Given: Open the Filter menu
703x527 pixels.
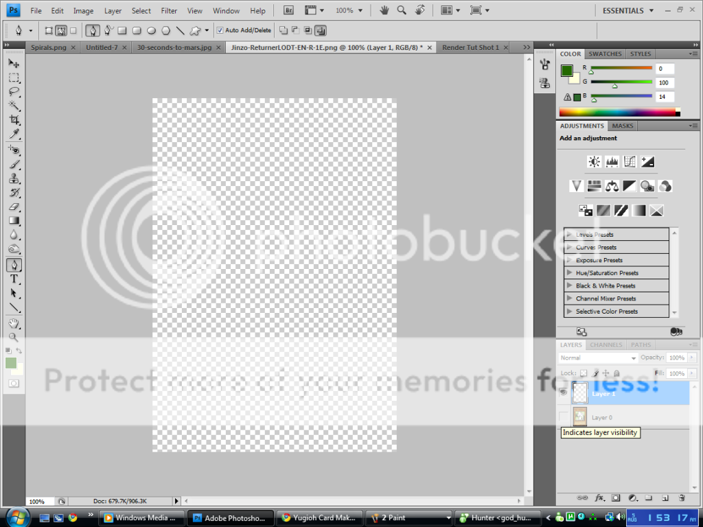Looking at the screenshot, I should [x=170, y=10].
